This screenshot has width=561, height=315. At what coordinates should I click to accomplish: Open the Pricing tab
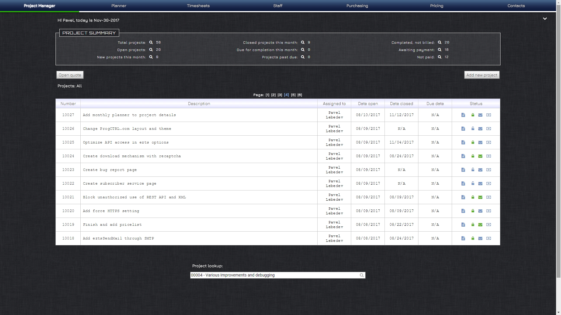pos(437,6)
